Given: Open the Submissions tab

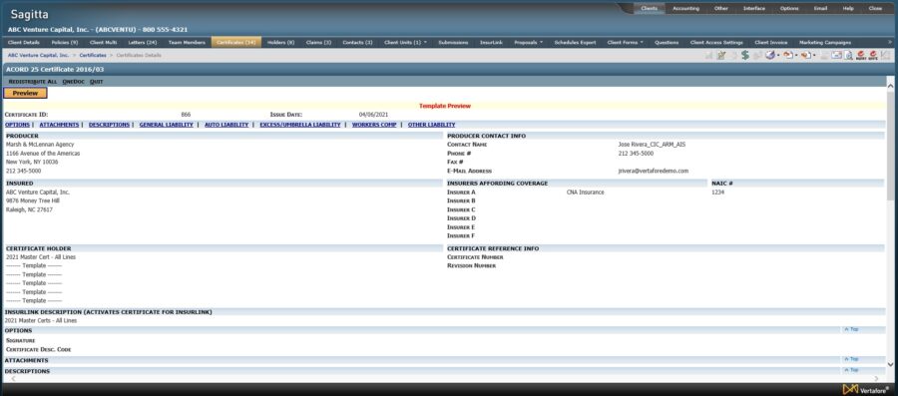Looking at the screenshot, I should tap(453, 42).
